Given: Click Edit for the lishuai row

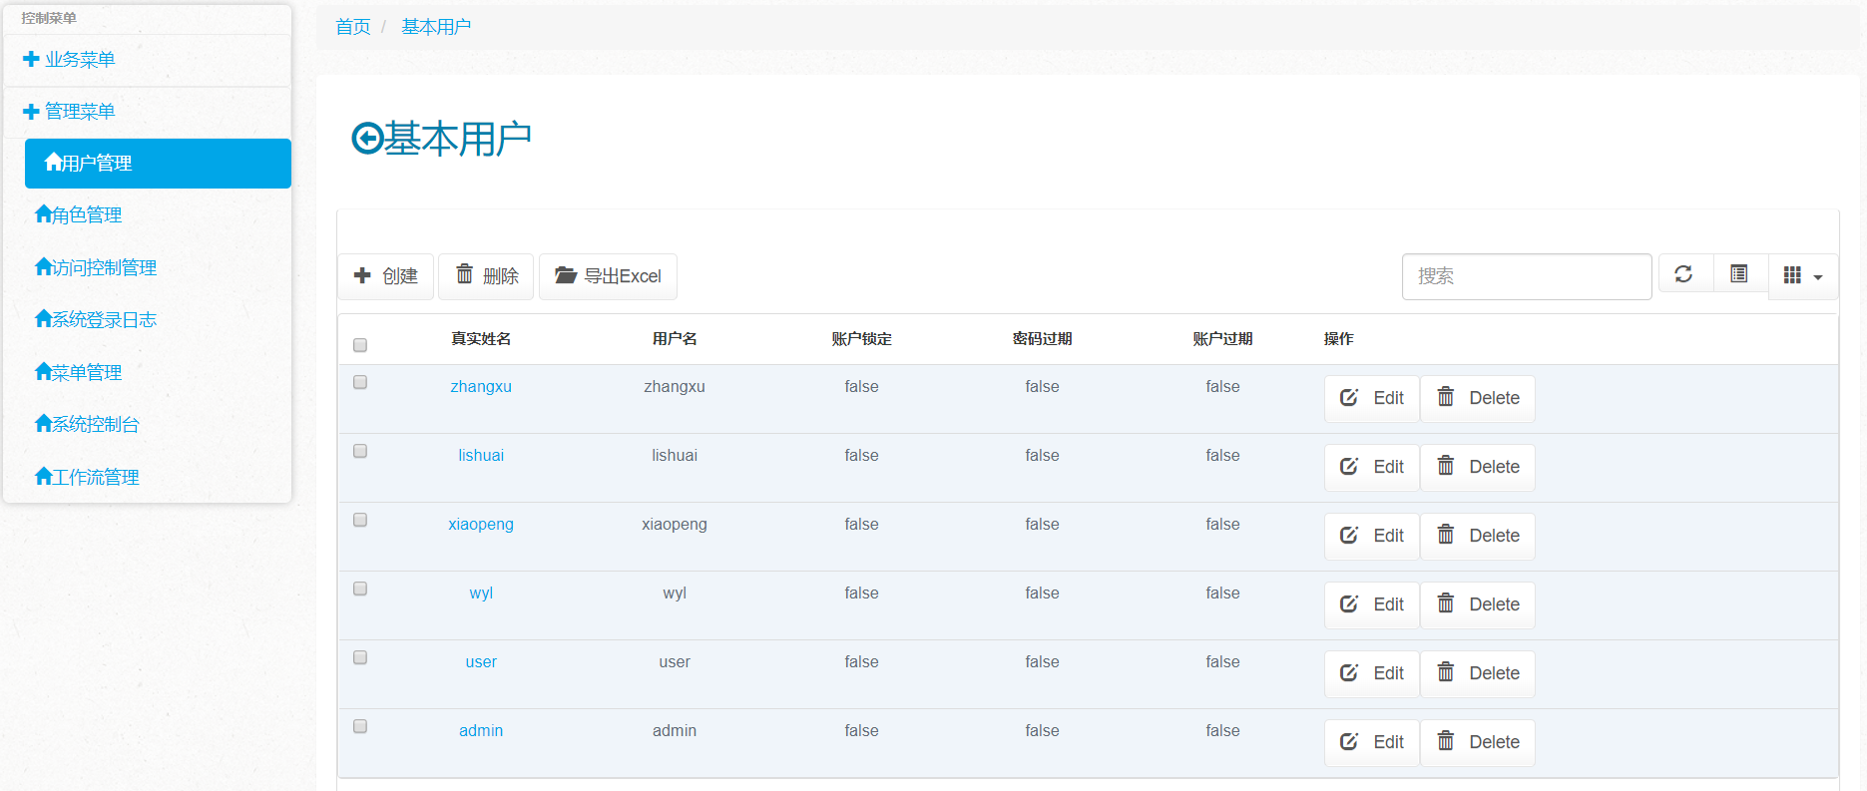Looking at the screenshot, I should pyautogui.click(x=1372, y=468).
